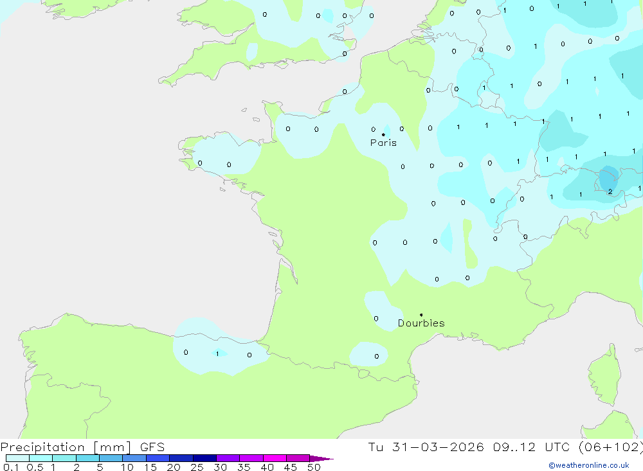643x471 pixels.
Task: Click the black dot marker above Dourbies
Action: [x=421, y=315]
